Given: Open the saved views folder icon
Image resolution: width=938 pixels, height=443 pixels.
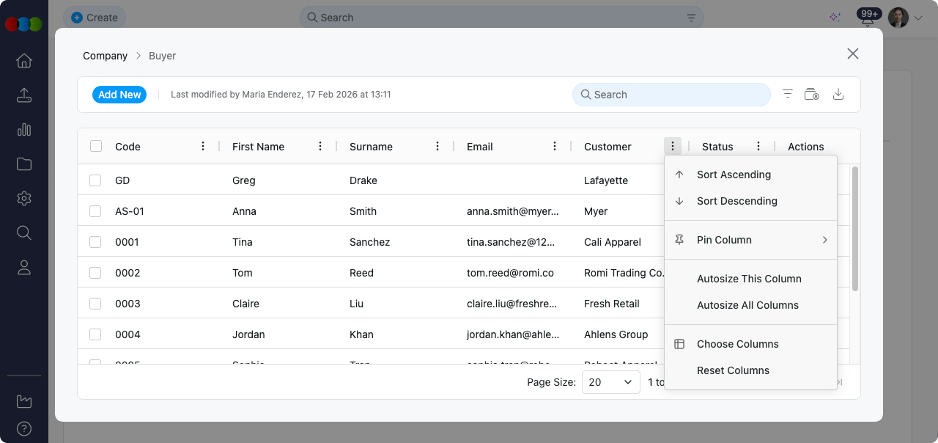Looking at the screenshot, I should pyautogui.click(x=812, y=94).
